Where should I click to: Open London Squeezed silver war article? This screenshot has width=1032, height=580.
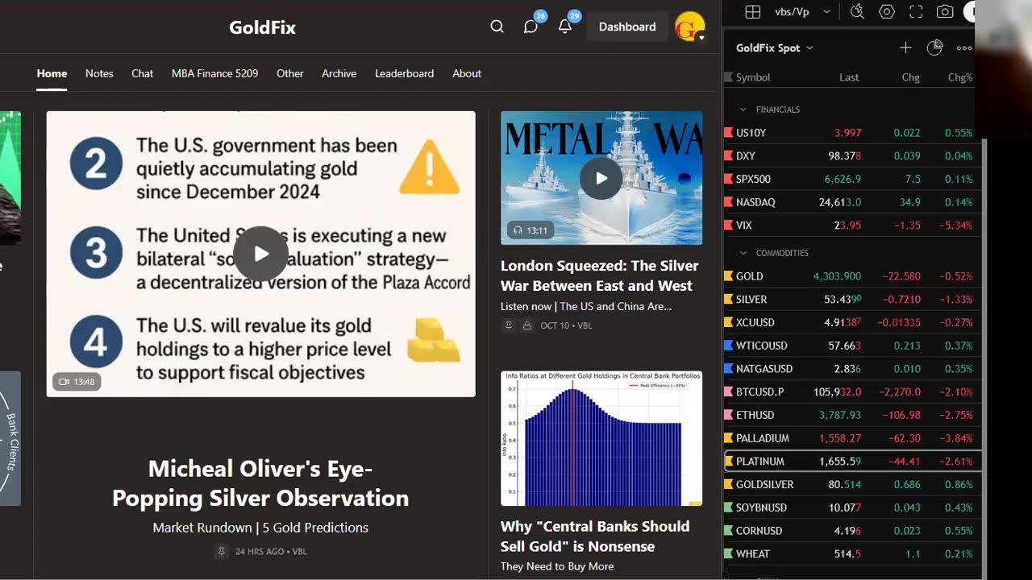click(600, 275)
